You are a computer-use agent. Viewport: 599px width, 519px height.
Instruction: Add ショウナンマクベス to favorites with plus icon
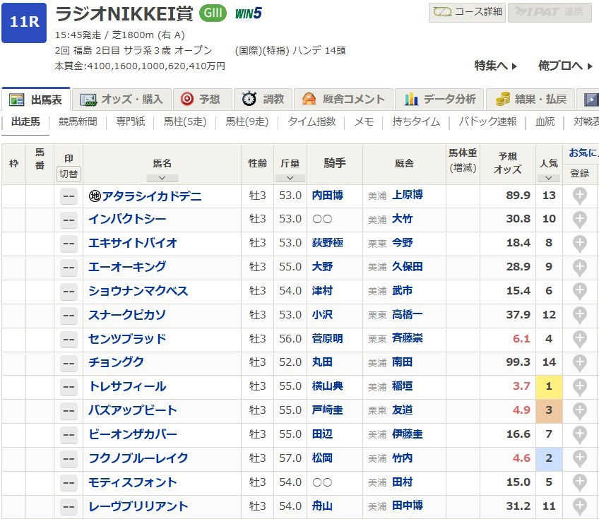(579, 292)
